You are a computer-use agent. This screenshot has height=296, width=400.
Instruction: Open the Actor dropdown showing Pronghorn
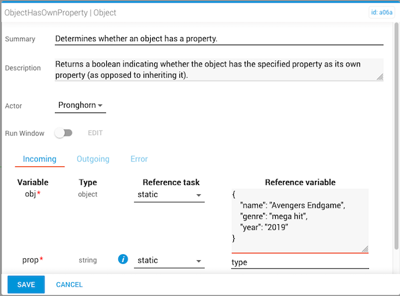click(80, 105)
